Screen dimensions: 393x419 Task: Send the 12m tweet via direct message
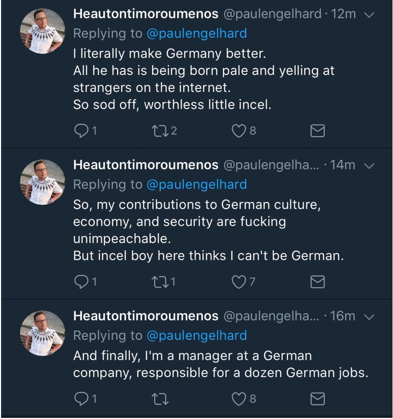[x=318, y=131]
